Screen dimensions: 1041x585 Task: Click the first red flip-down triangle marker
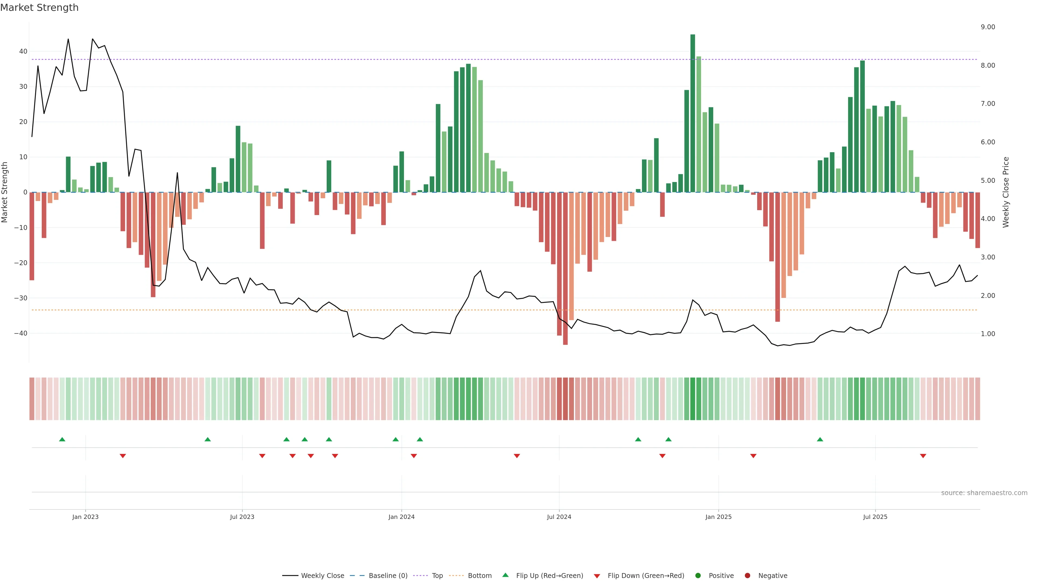point(123,456)
